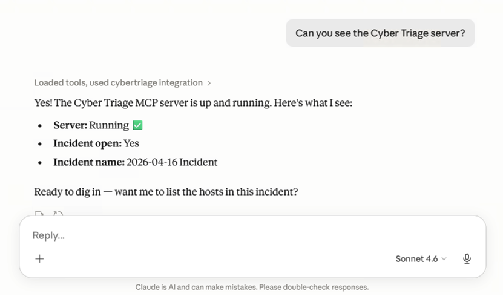Click the "Yes! The Cyber Triage MCP server" sentence
Viewport: 503px width, 296px height.
point(193,103)
